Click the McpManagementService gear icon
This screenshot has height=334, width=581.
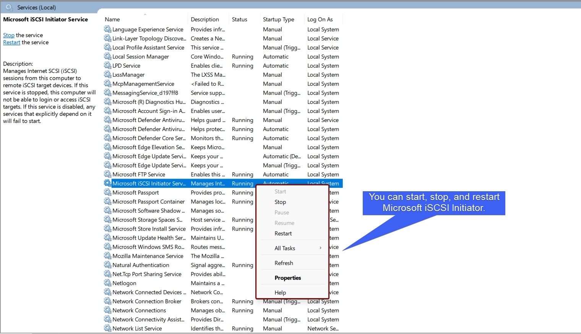coord(107,84)
